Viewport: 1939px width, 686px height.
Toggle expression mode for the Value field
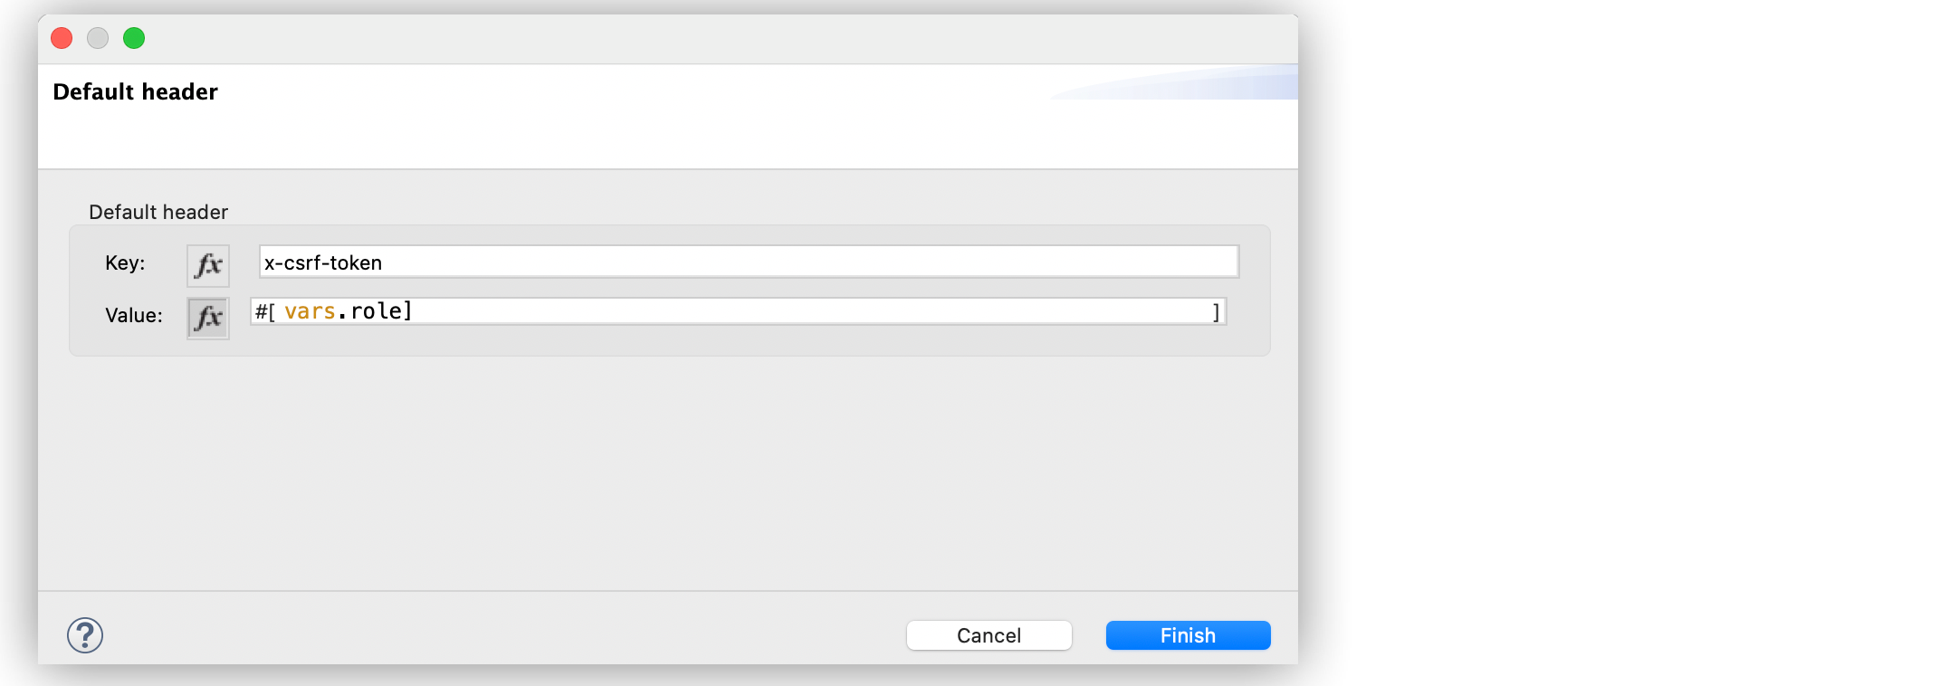point(207,317)
